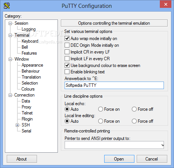Expand the SSH tree node
Viewport: 174px width, 168px height.
[17, 125]
